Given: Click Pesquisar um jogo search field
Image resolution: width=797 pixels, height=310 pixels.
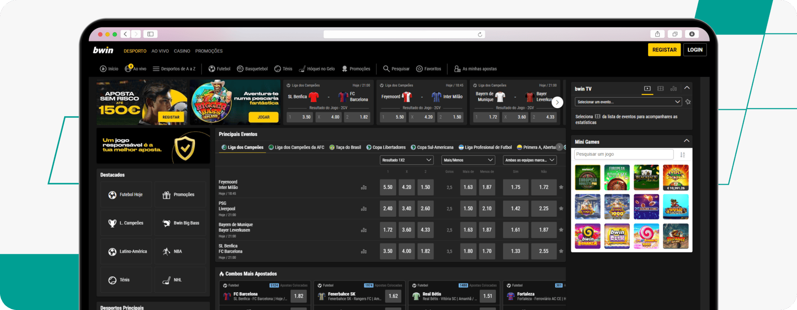Looking at the screenshot, I should point(624,155).
